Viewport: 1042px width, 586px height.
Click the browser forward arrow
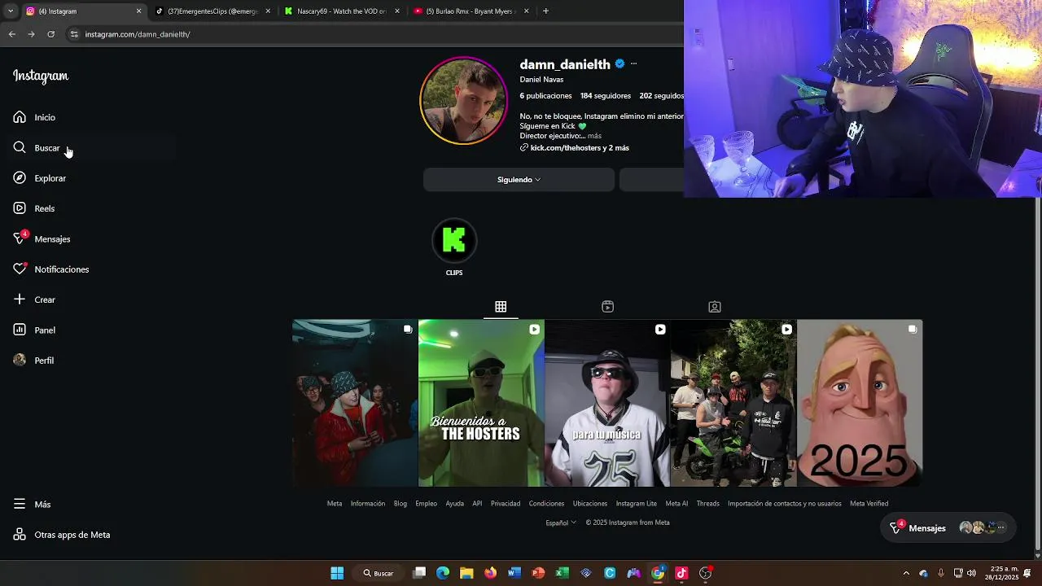tap(31, 34)
